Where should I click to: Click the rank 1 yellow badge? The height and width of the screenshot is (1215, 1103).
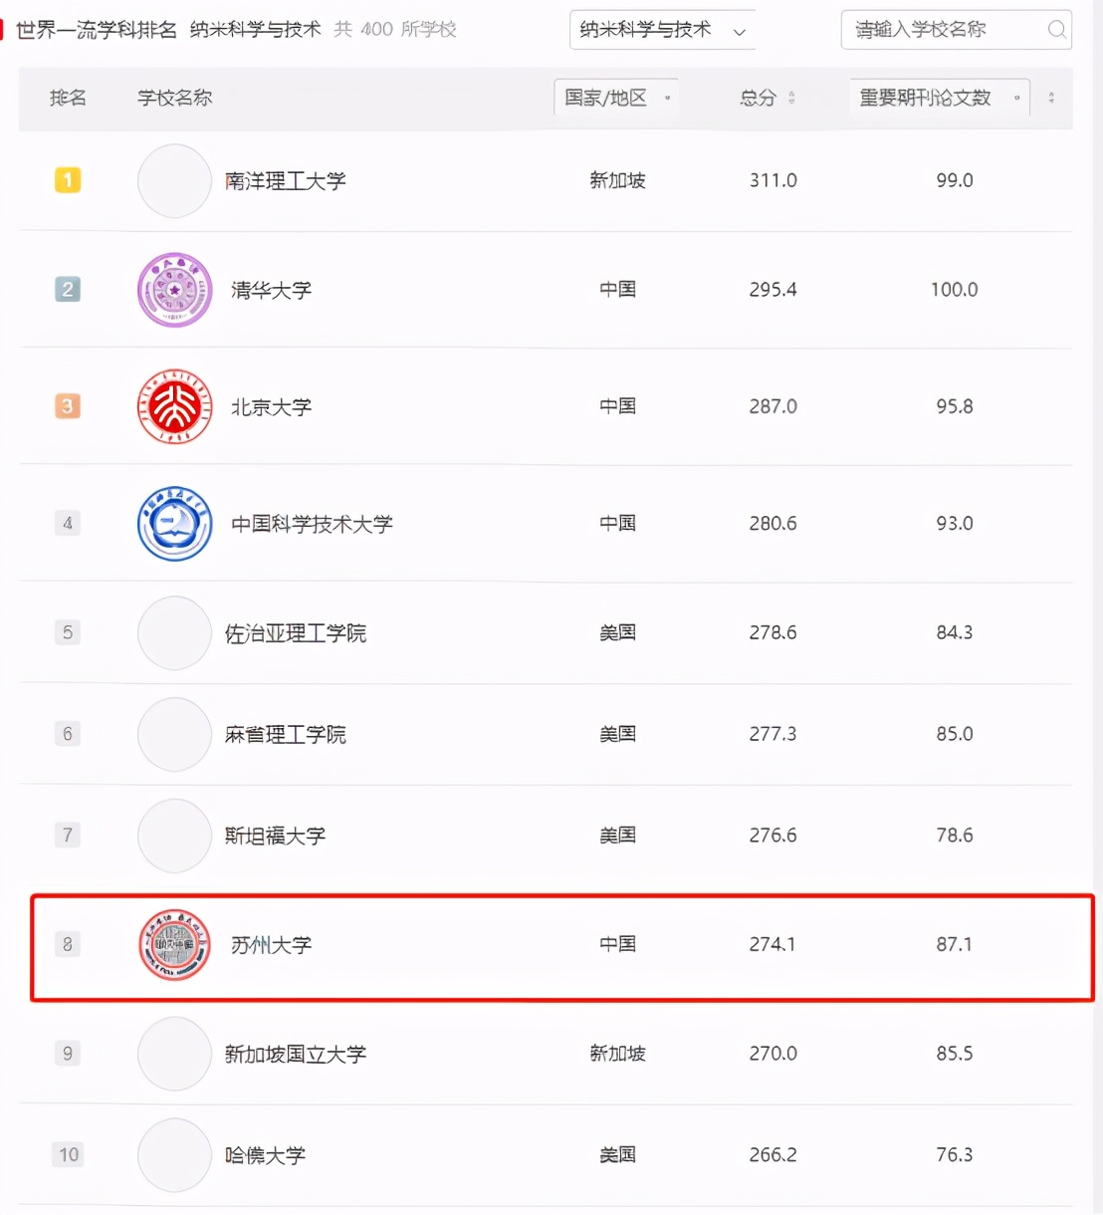tap(68, 181)
